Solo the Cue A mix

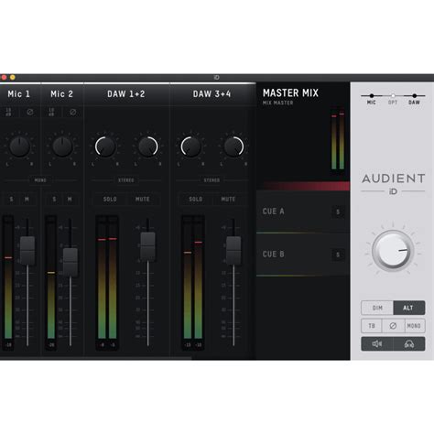tap(338, 212)
